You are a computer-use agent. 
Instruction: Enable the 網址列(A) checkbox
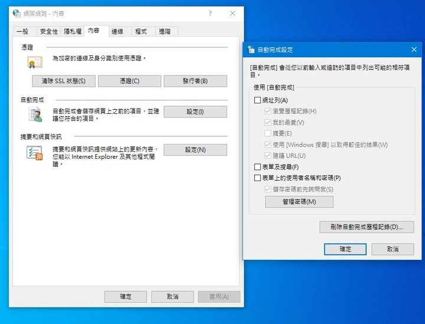(x=257, y=100)
